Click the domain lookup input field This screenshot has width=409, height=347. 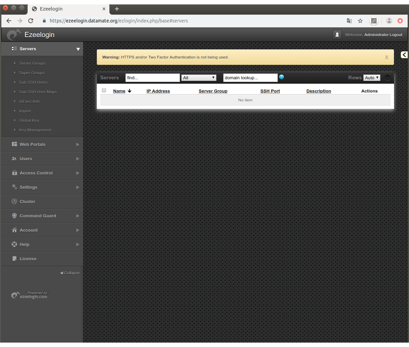coord(250,78)
